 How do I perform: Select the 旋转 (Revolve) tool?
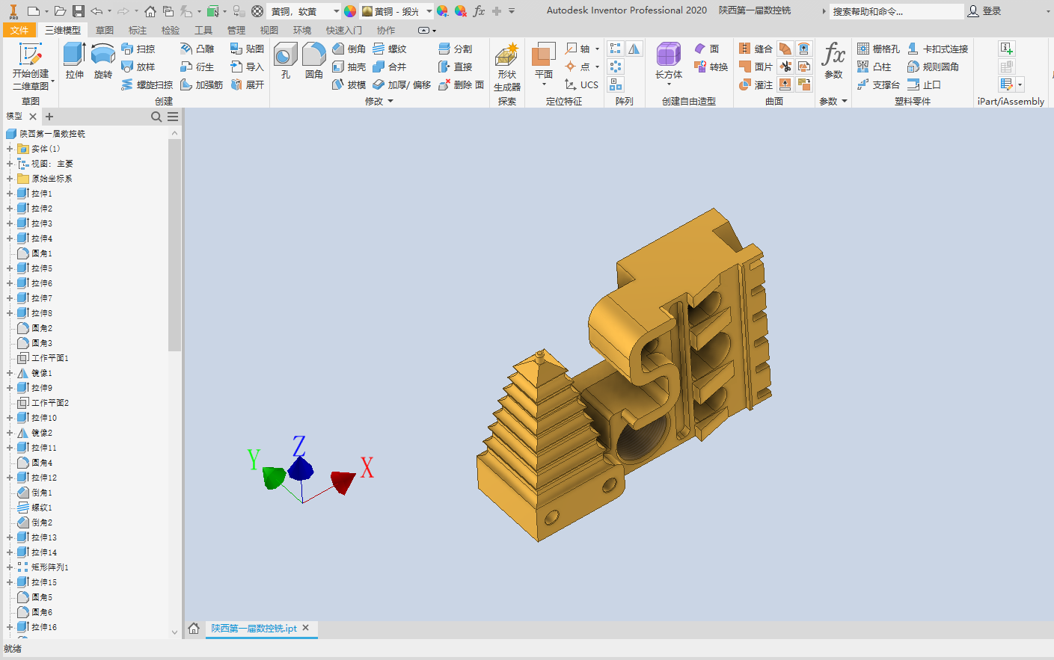(x=102, y=61)
